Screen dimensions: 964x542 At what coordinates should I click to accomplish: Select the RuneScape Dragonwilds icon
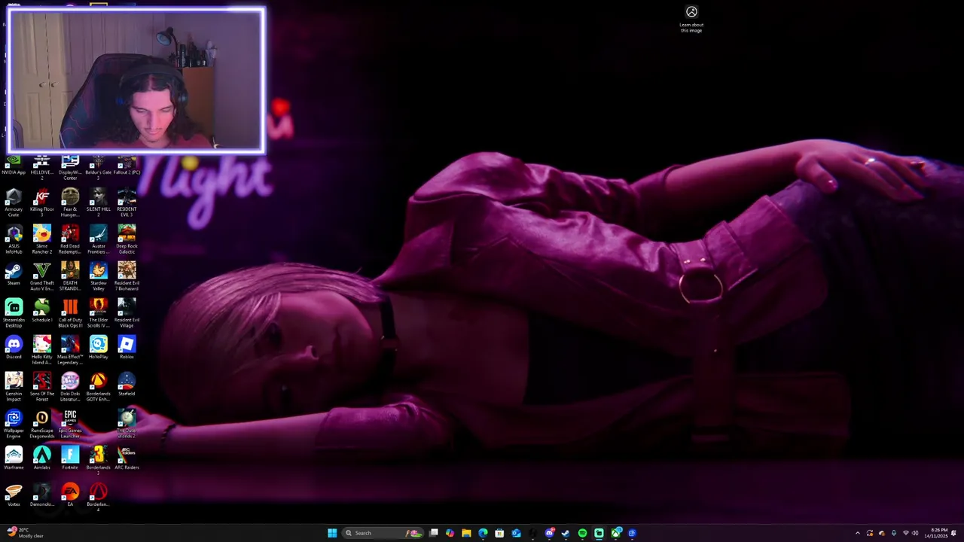tap(42, 424)
